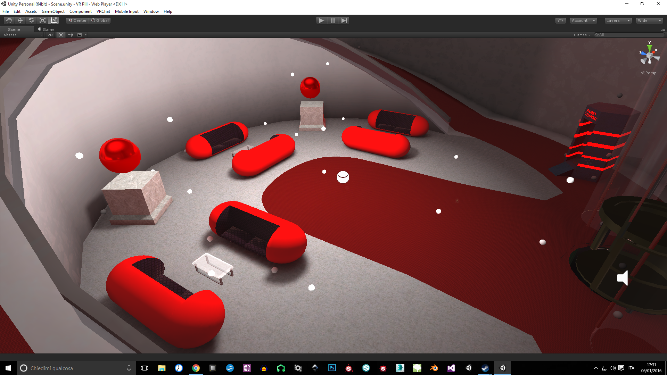Open the Layers dropdown

618,20
